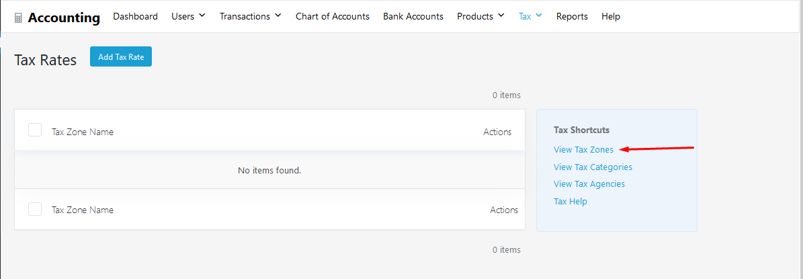Open the Help menu item
Image resolution: width=803 pixels, height=279 pixels.
(610, 16)
